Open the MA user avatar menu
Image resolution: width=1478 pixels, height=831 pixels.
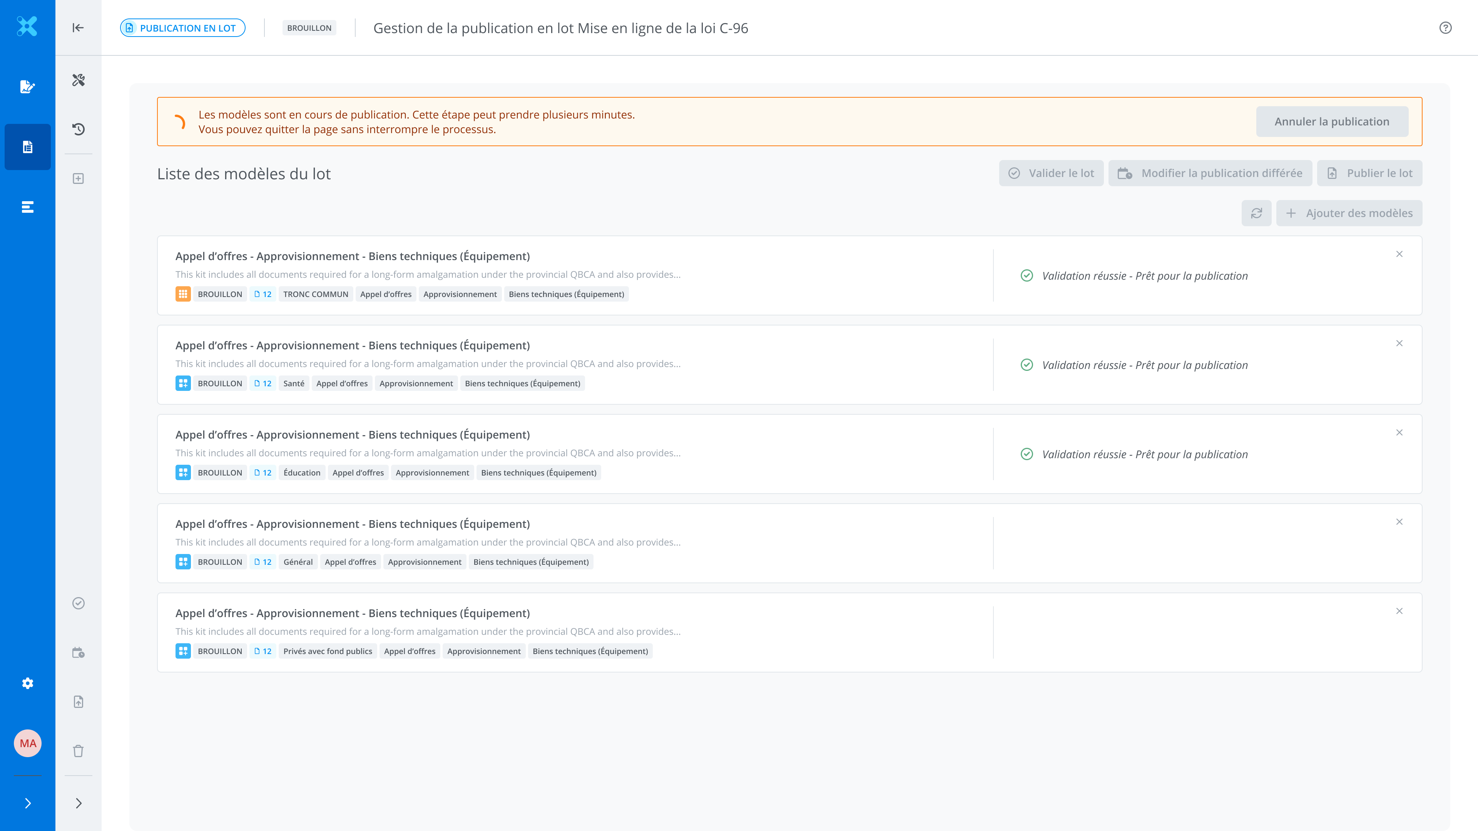[28, 743]
